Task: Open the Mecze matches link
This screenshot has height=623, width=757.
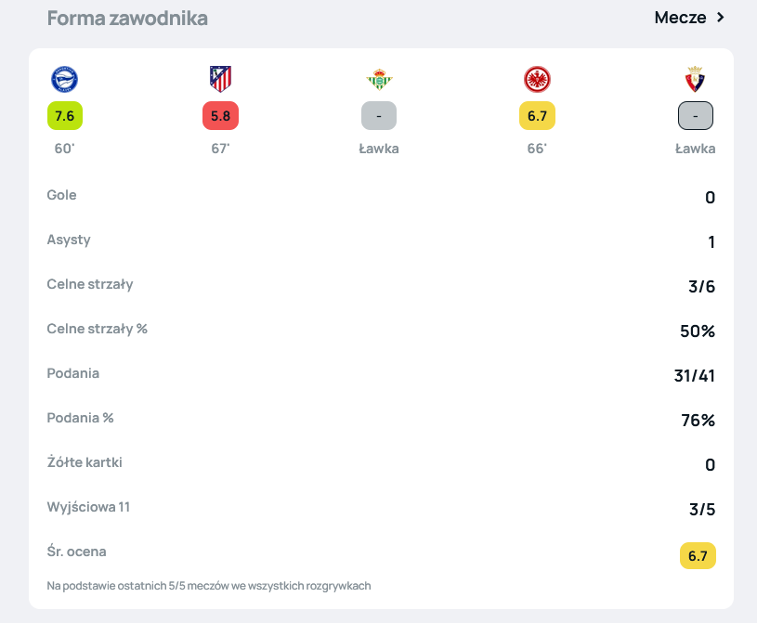Action: click(x=680, y=18)
